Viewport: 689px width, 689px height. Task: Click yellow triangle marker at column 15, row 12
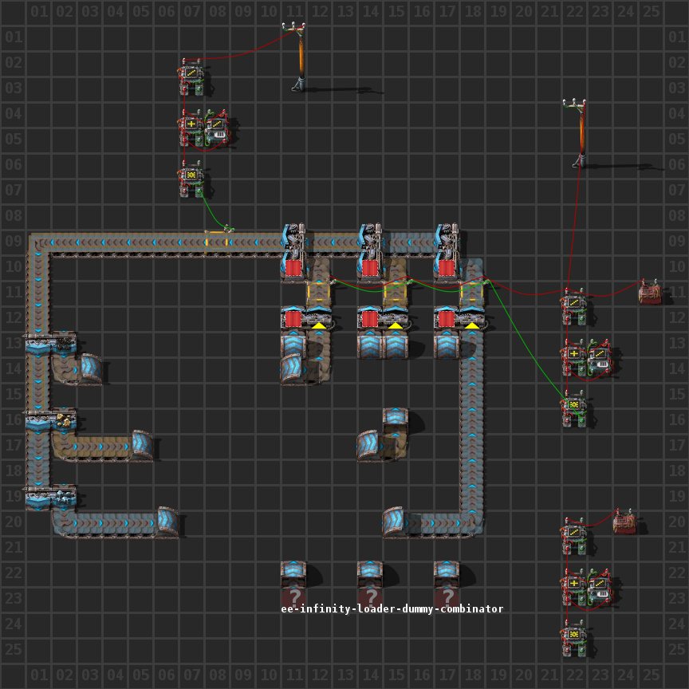(395, 325)
